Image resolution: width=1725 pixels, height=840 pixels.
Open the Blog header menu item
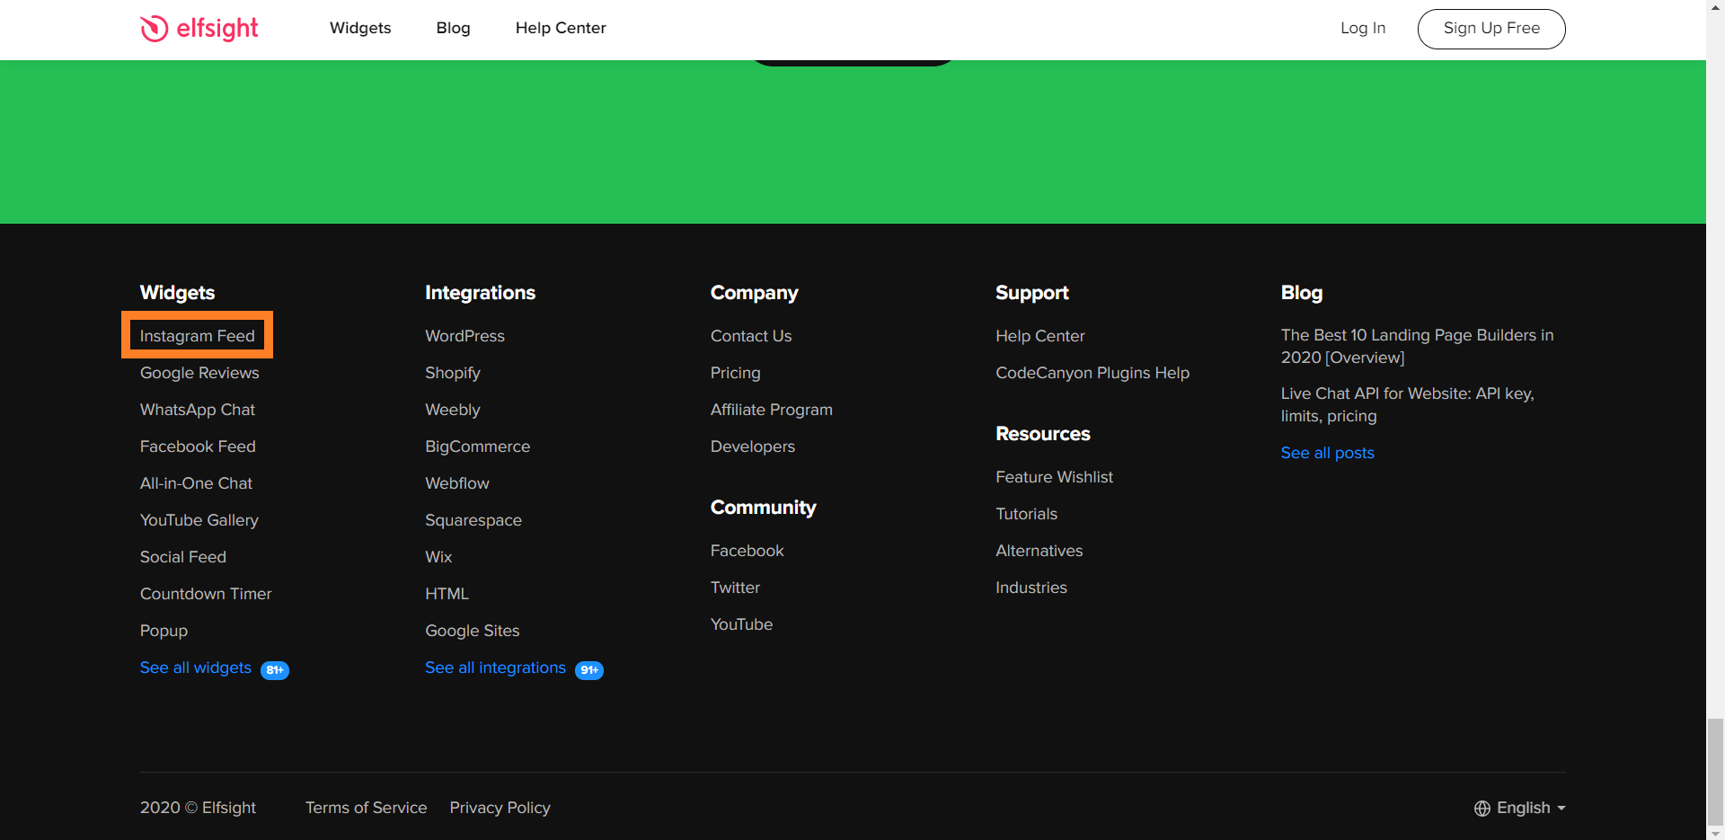click(x=453, y=28)
